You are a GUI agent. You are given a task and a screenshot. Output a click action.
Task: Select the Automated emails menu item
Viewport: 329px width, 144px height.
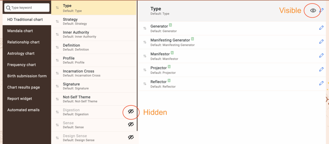(23, 110)
